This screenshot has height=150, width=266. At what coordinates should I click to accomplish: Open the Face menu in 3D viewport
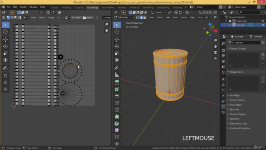[199, 17]
